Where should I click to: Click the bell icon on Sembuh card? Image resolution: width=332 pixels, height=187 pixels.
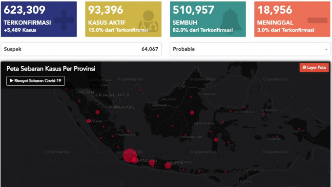[231, 20]
